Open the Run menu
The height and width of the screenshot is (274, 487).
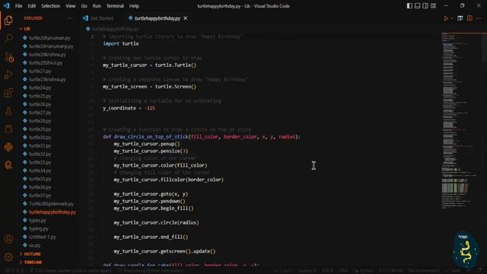click(x=97, y=6)
